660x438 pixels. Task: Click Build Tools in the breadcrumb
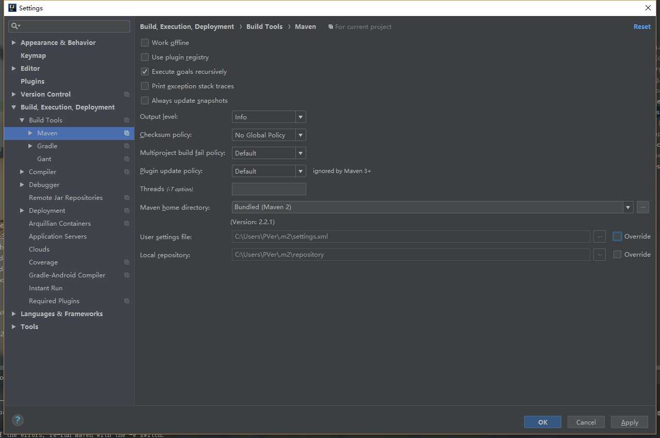[x=264, y=26]
